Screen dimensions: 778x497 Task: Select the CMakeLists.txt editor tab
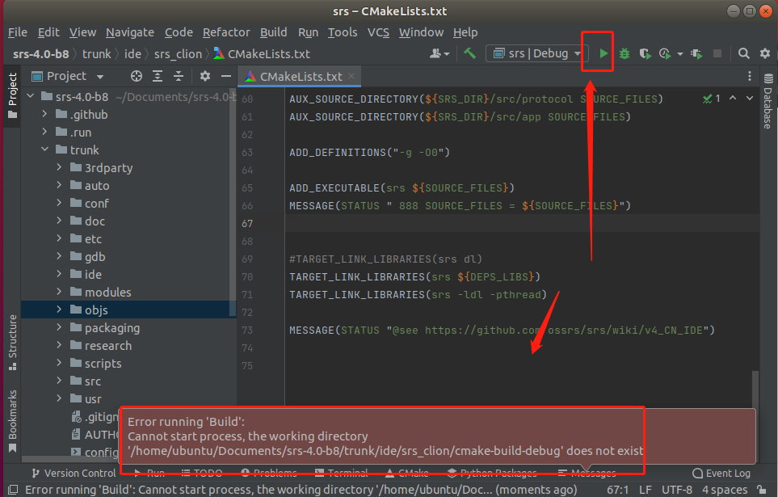point(300,76)
